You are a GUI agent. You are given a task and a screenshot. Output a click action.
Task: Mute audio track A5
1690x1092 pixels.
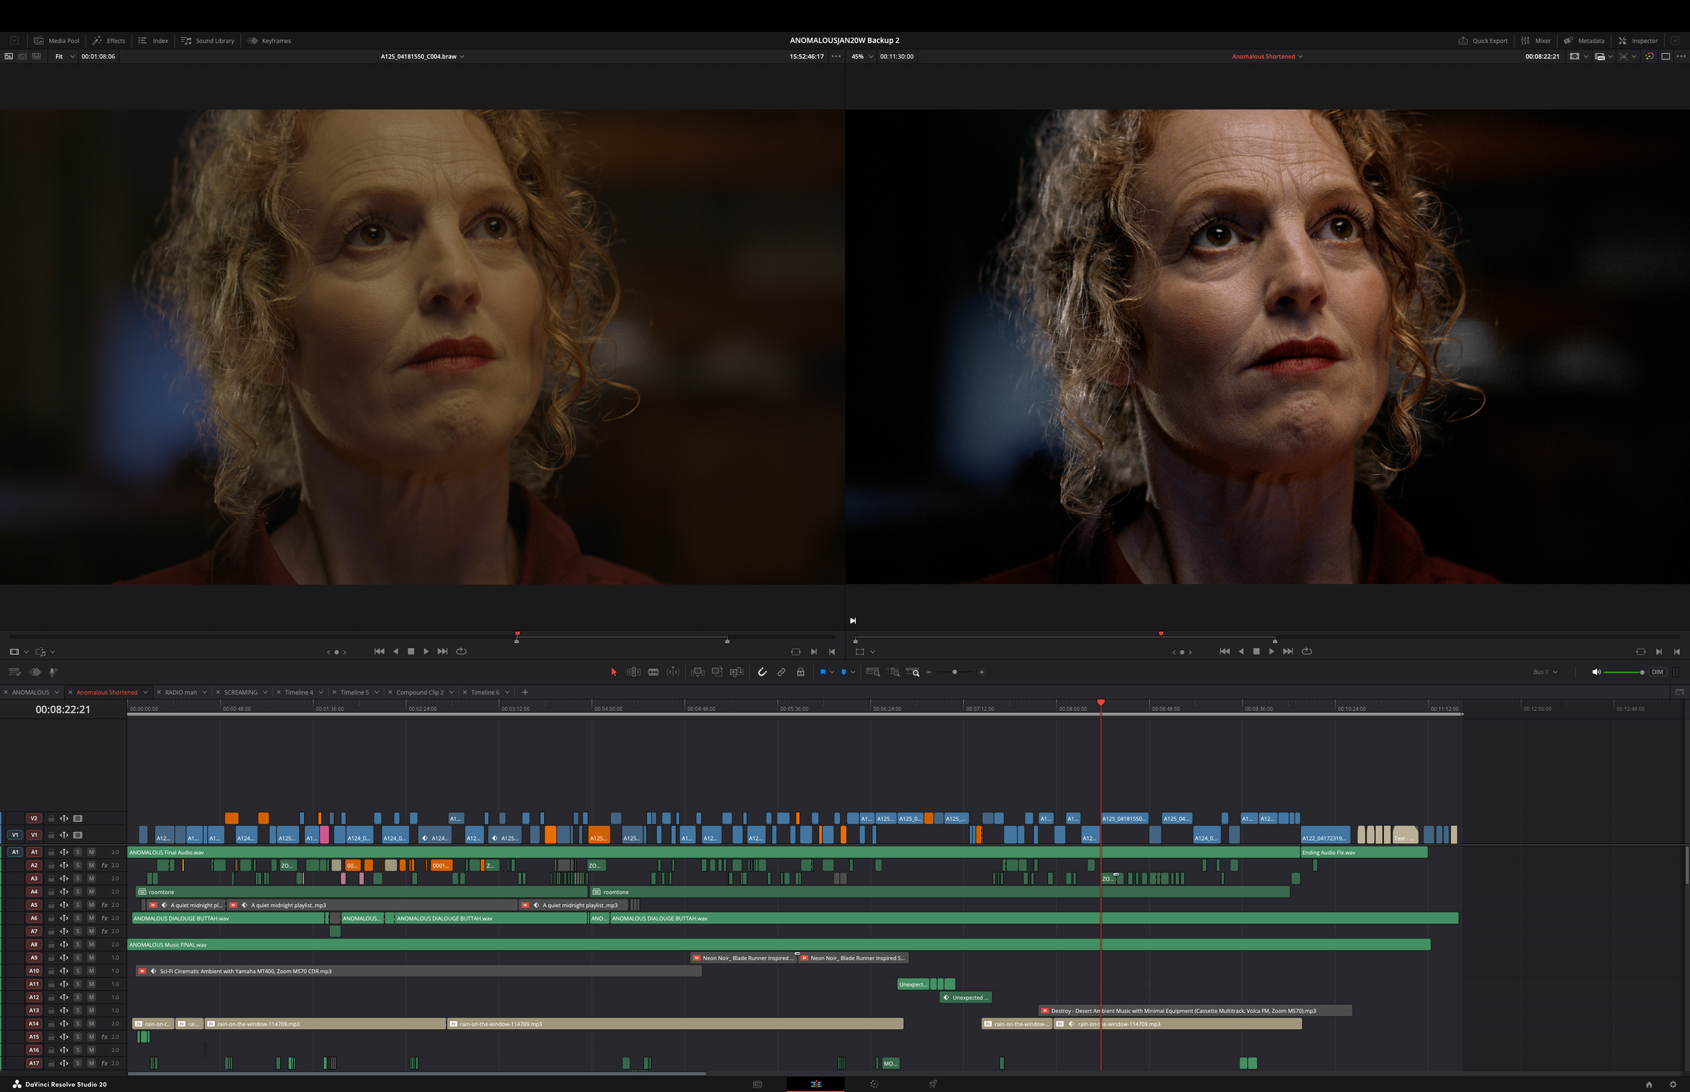coord(91,905)
